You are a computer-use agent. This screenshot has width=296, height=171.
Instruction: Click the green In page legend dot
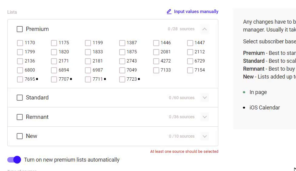[x=244, y=92]
